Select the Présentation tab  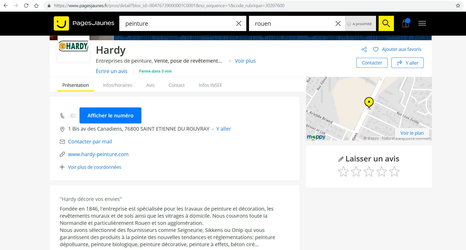point(76,85)
